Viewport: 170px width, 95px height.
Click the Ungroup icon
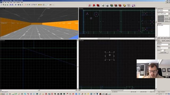click(20, 5)
